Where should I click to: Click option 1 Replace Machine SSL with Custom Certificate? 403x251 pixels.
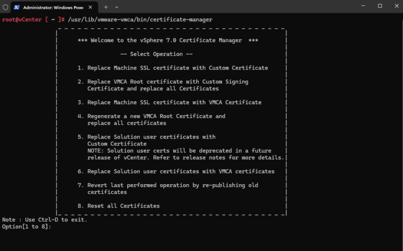[173, 68]
